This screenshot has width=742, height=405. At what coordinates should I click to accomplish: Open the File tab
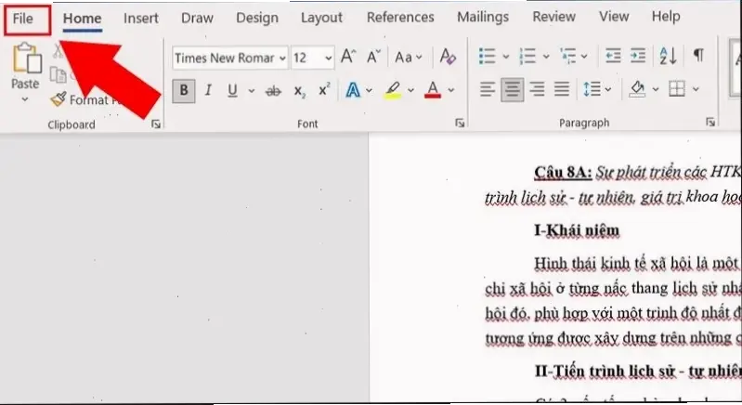22,19
